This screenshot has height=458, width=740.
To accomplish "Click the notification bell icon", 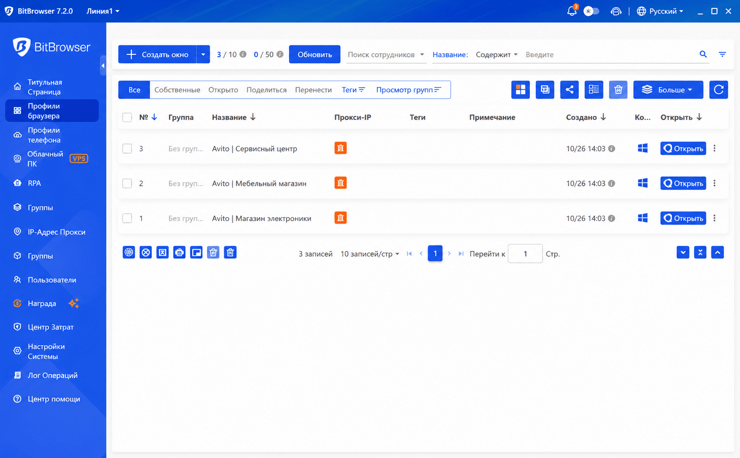I will click(571, 11).
